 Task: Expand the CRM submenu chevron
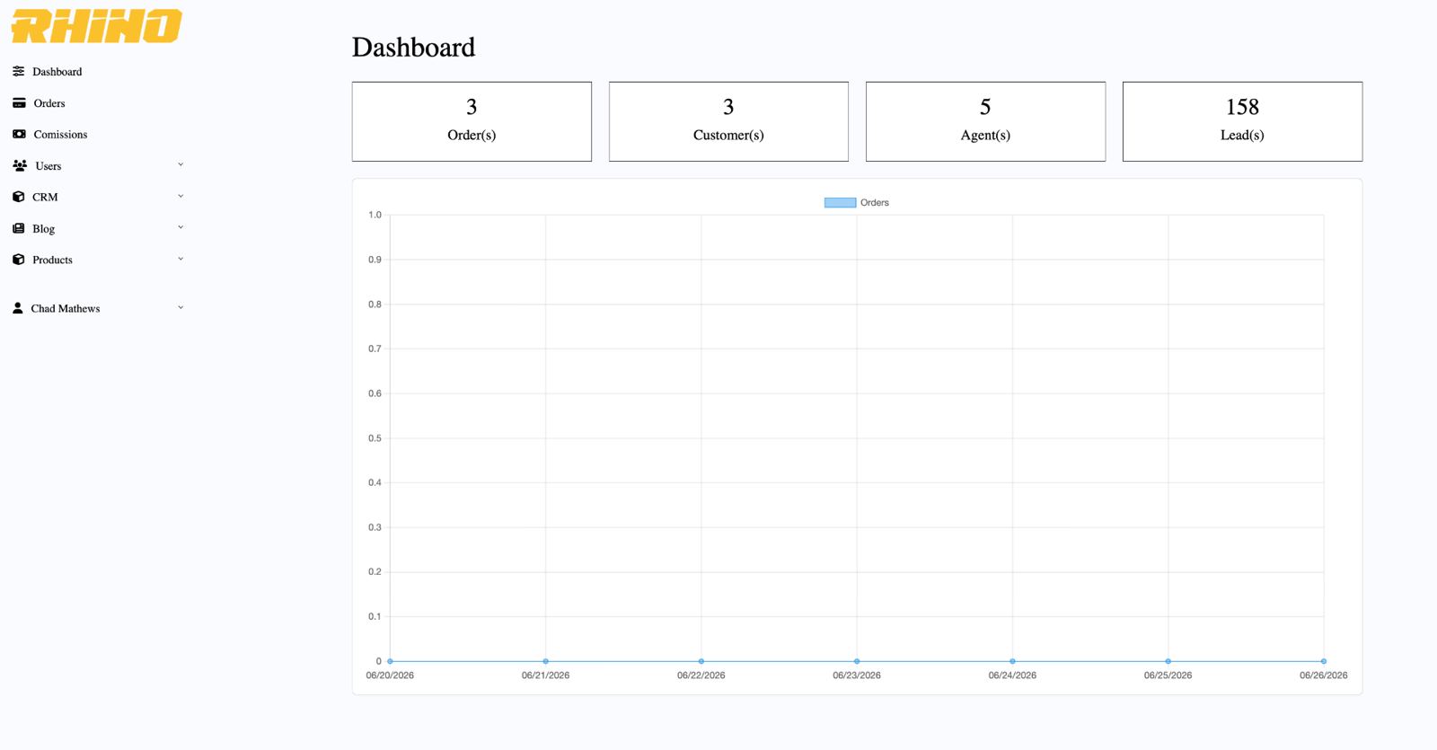pyautogui.click(x=181, y=196)
